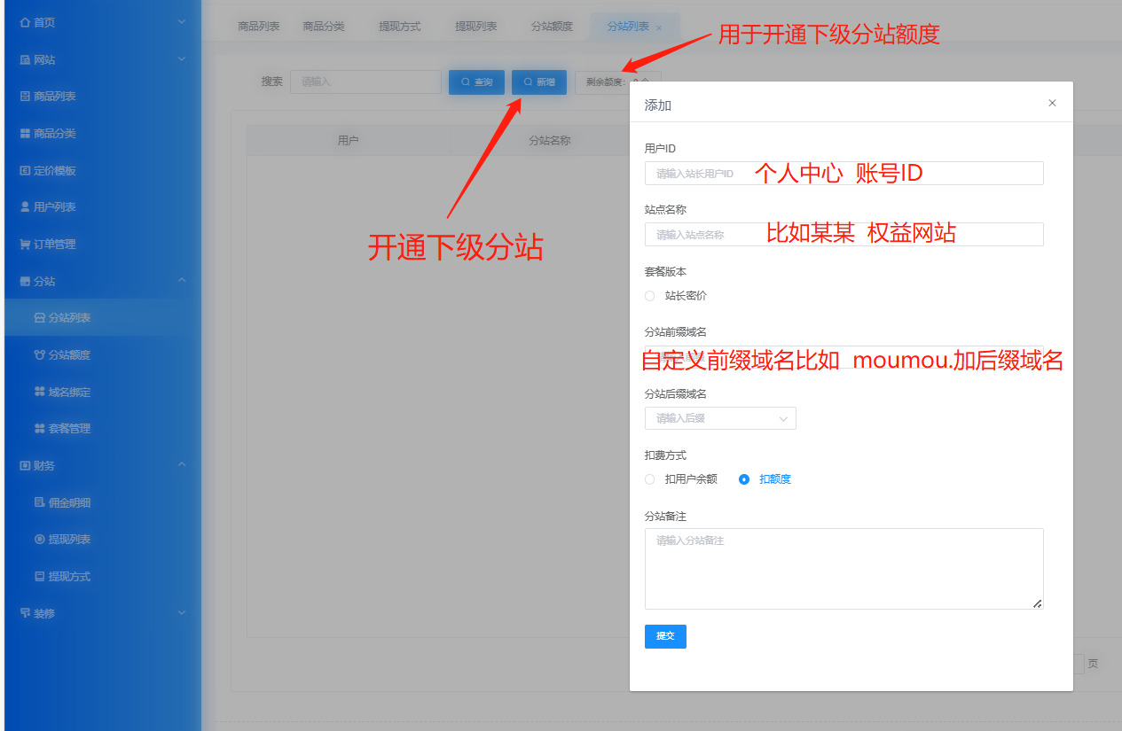Screen dimensions: 1122x731
Task: Open the 分站后缀域名 suffix dropdown
Action: (x=720, y=418)
